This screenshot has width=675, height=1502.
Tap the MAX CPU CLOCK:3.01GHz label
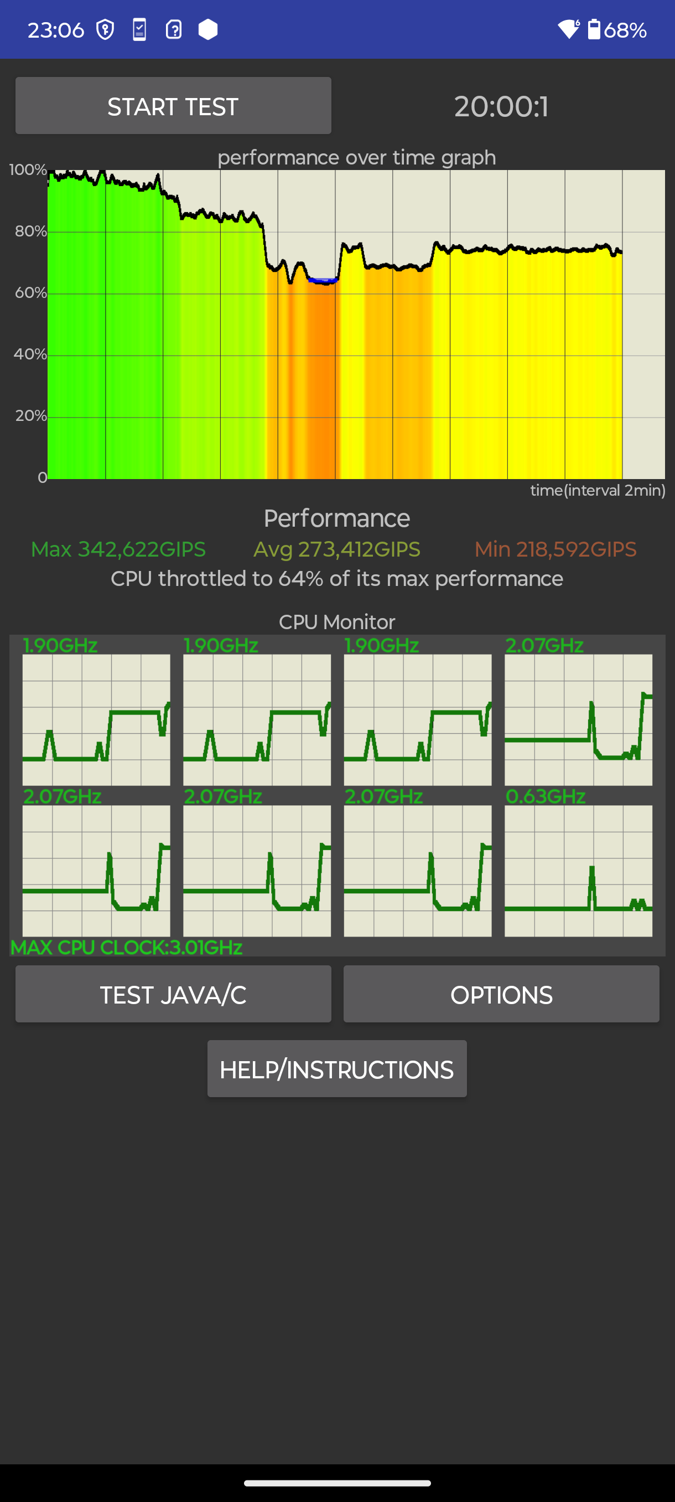coord(126,948)
